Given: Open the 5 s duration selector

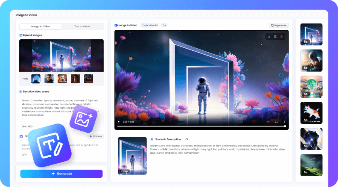Looking at the screenshot, I should coord(164,25).
